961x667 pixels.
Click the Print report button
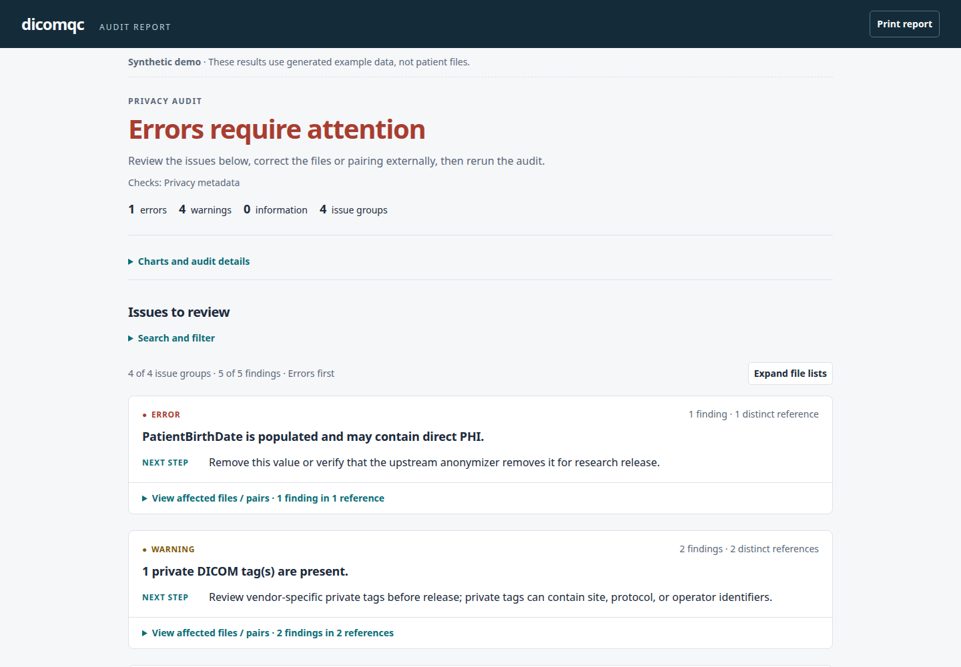pyautogui.click(x=904, y=24)
